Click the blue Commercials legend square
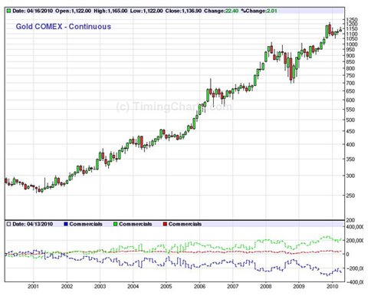This screenshot has height=296, width=368. (x=66, y=224)
